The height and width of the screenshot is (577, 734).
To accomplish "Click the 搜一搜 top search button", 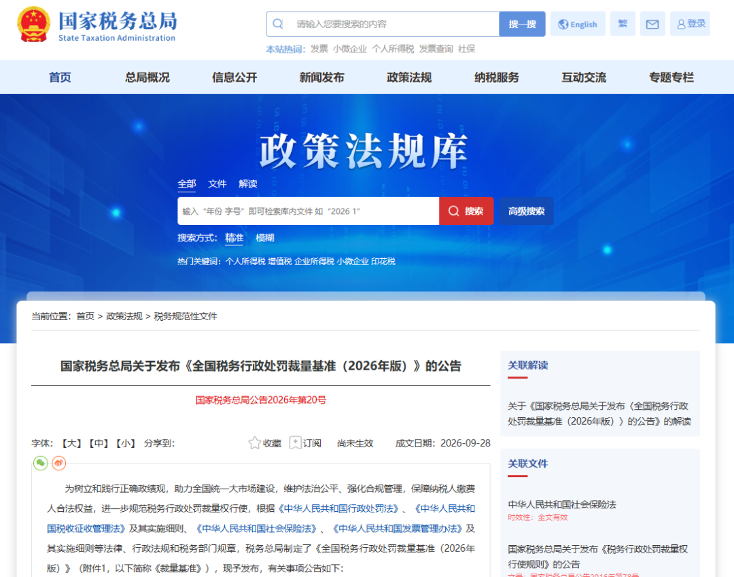I will pos(523,24).
